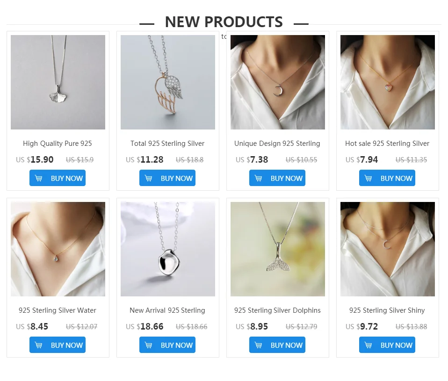448x381 pixels.
Task: Open the '925 Sterling Silver Water' product link
Action: coord(58,310)
